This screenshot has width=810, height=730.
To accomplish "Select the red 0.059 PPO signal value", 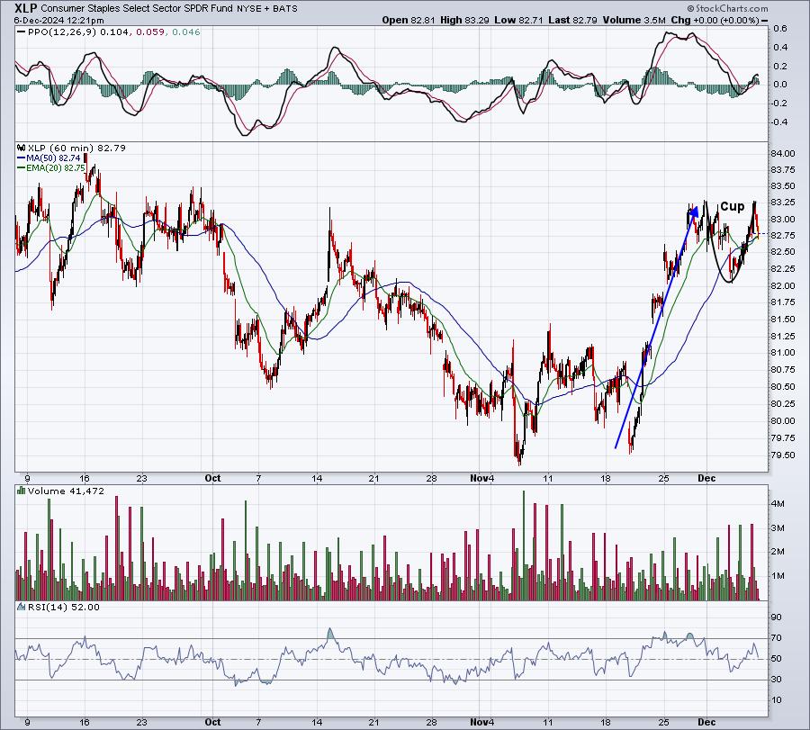I will (151, 32).
